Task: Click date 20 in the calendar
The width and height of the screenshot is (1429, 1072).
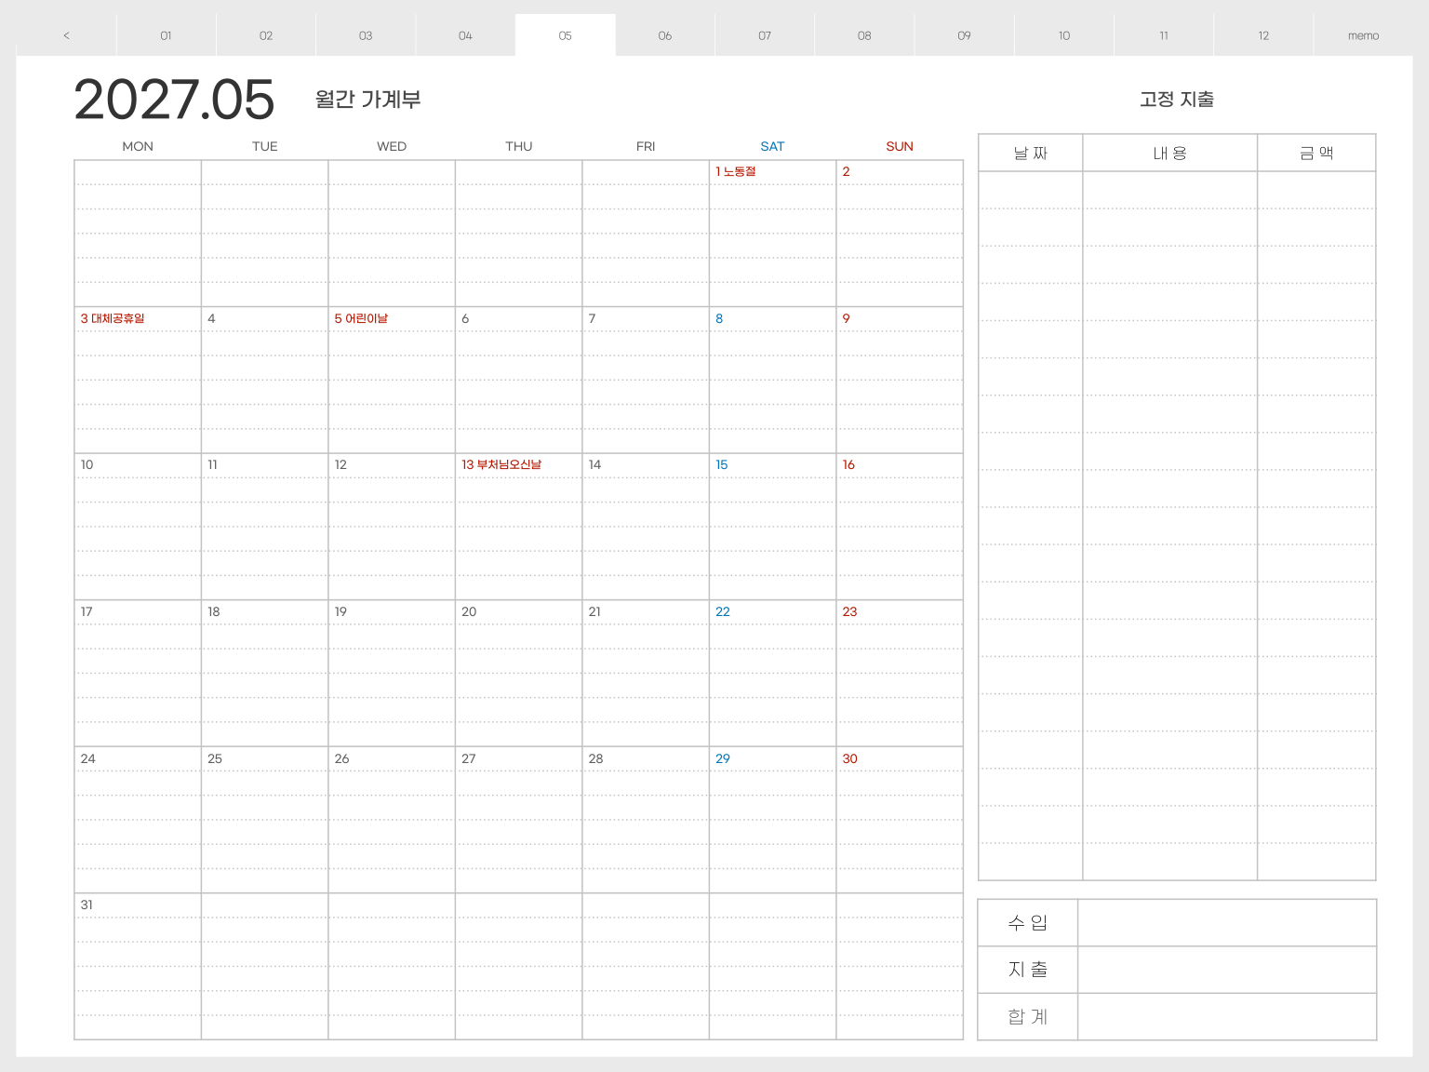Action: pos(519,673)
